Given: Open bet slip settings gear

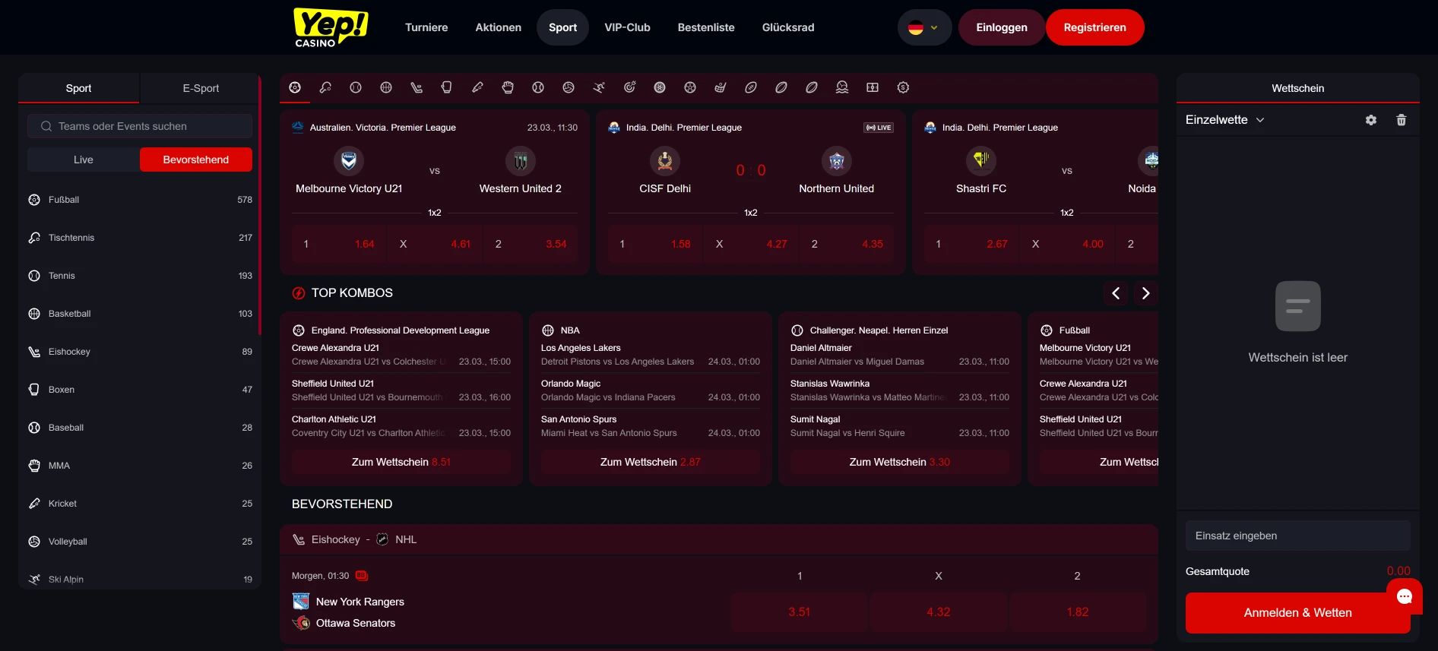Looking at the screenshot, I should 1371,120.
